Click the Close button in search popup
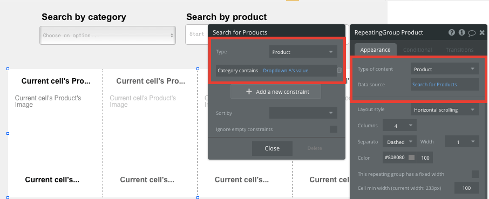489x199 pixels. [272, 148]
